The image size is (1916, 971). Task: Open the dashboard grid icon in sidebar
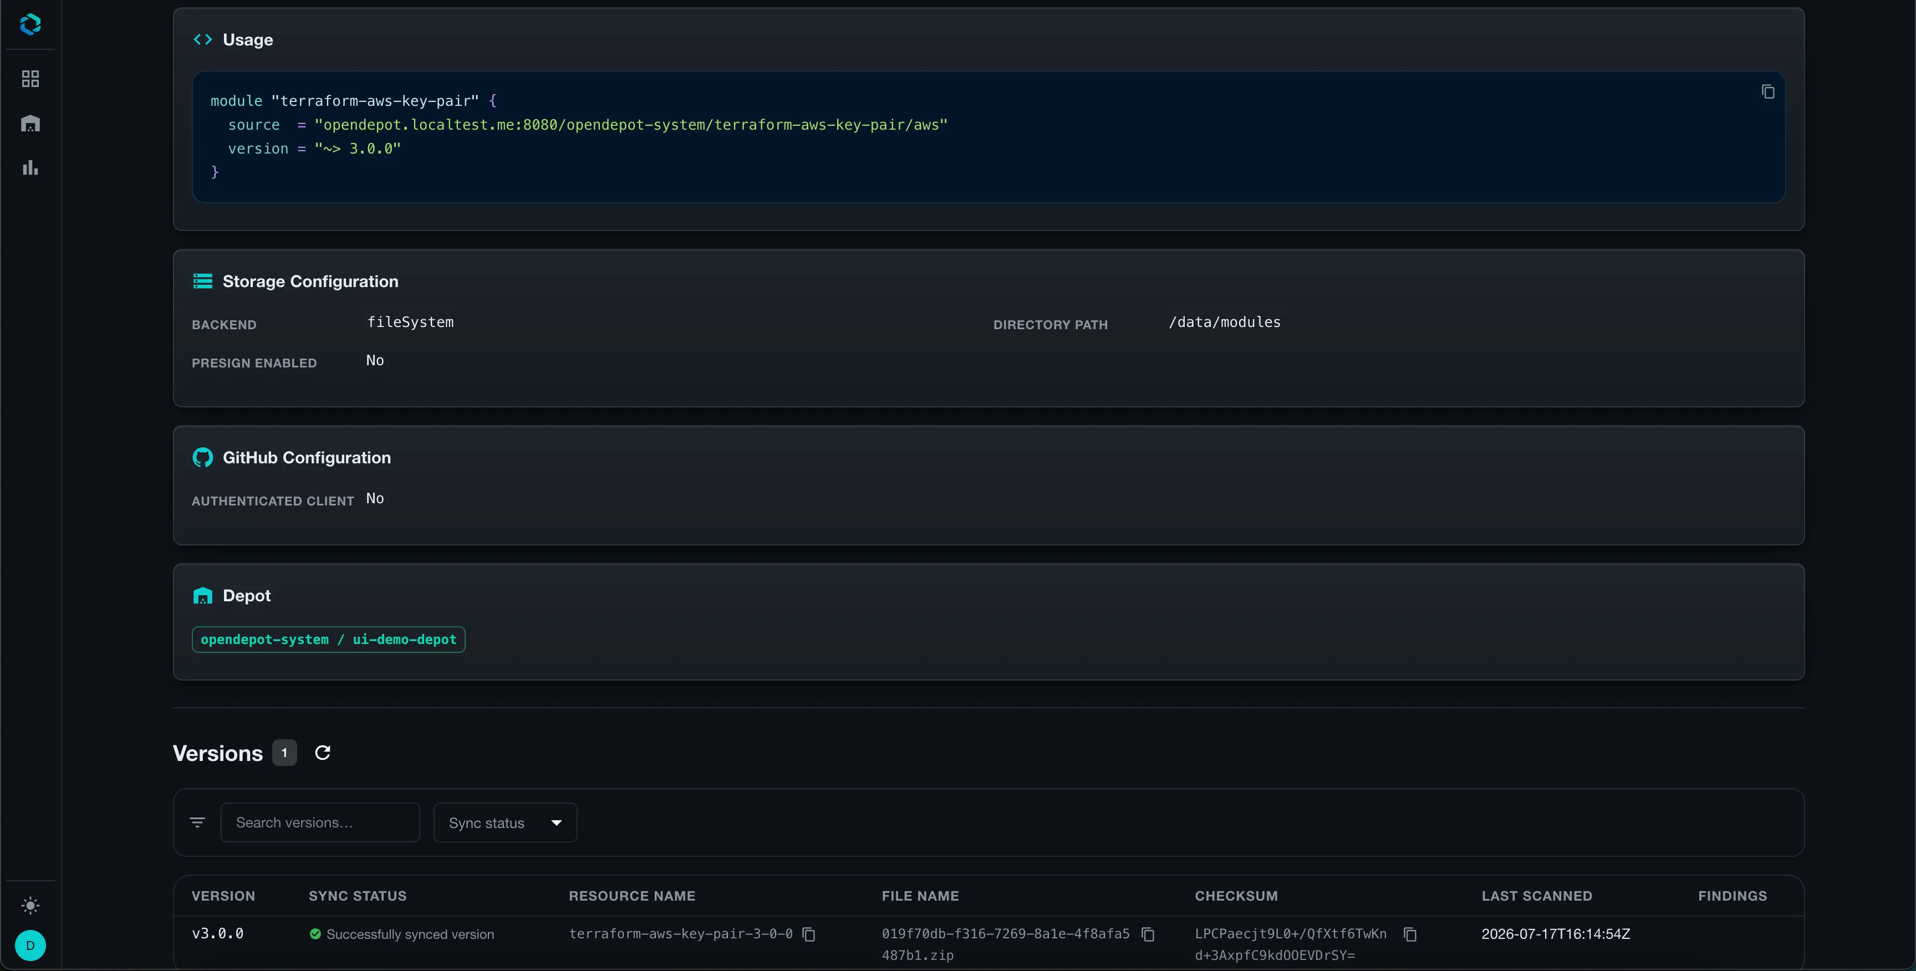30,79
